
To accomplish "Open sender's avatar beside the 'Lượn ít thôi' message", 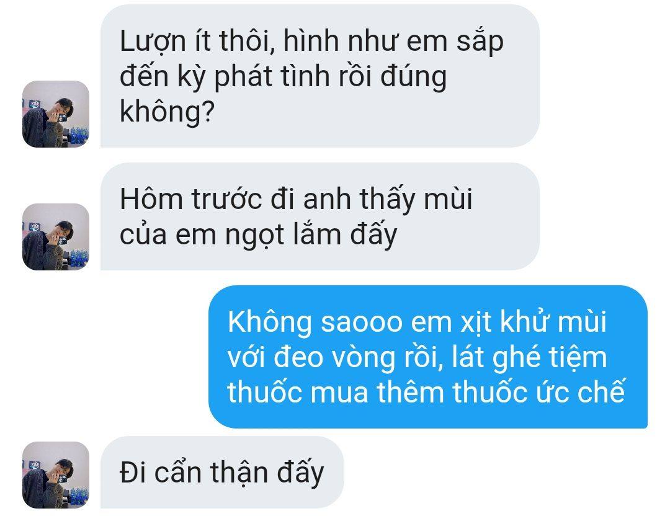I will (56, 114).
